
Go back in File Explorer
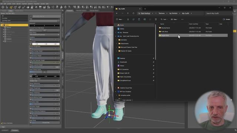tap(117, 13)
